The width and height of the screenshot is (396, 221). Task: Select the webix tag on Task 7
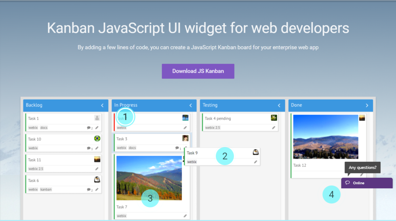click(x=121, y=216)
